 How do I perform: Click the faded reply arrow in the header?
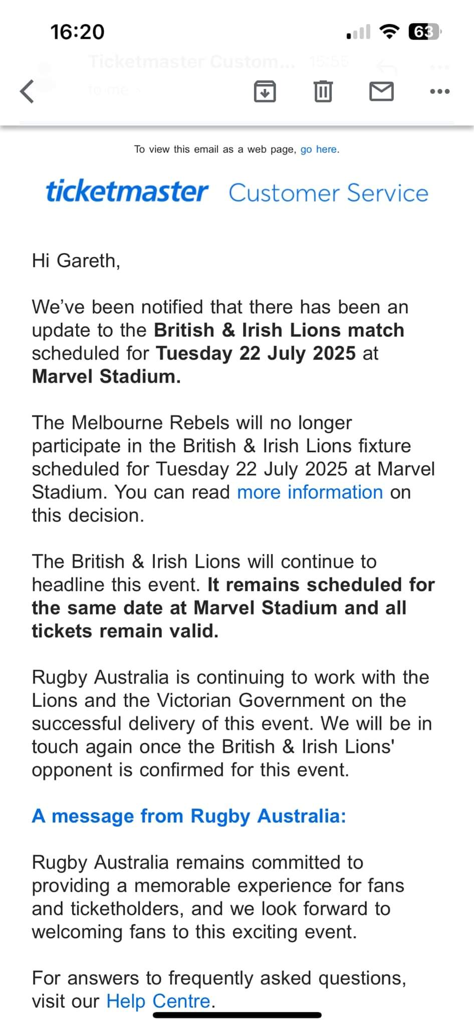pyautogui.click(x=386, y=66)
